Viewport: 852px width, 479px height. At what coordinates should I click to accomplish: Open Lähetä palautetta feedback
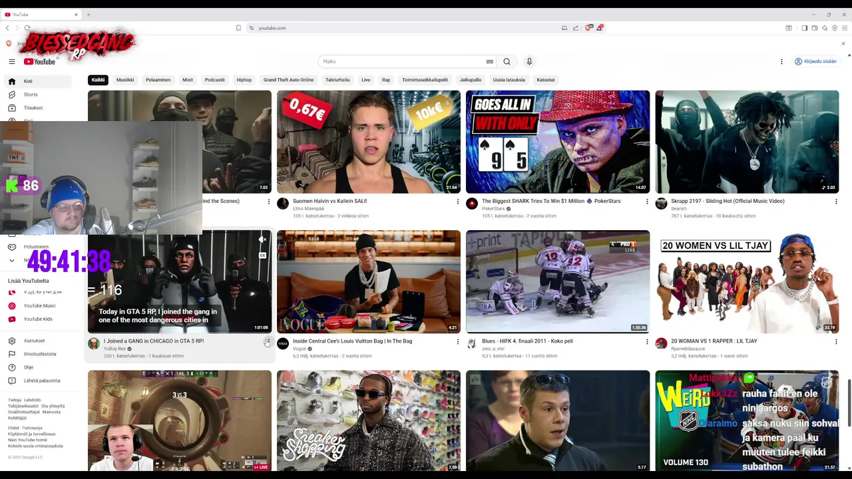tap(38, 381)
